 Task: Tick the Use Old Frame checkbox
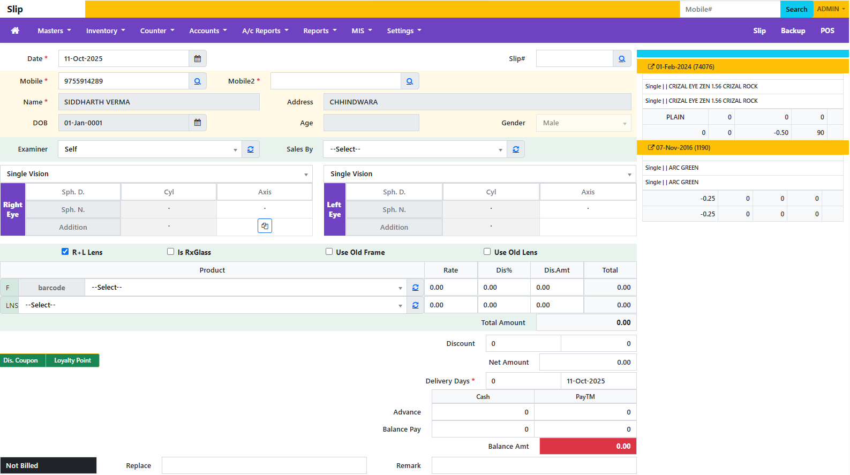point(329,252)
